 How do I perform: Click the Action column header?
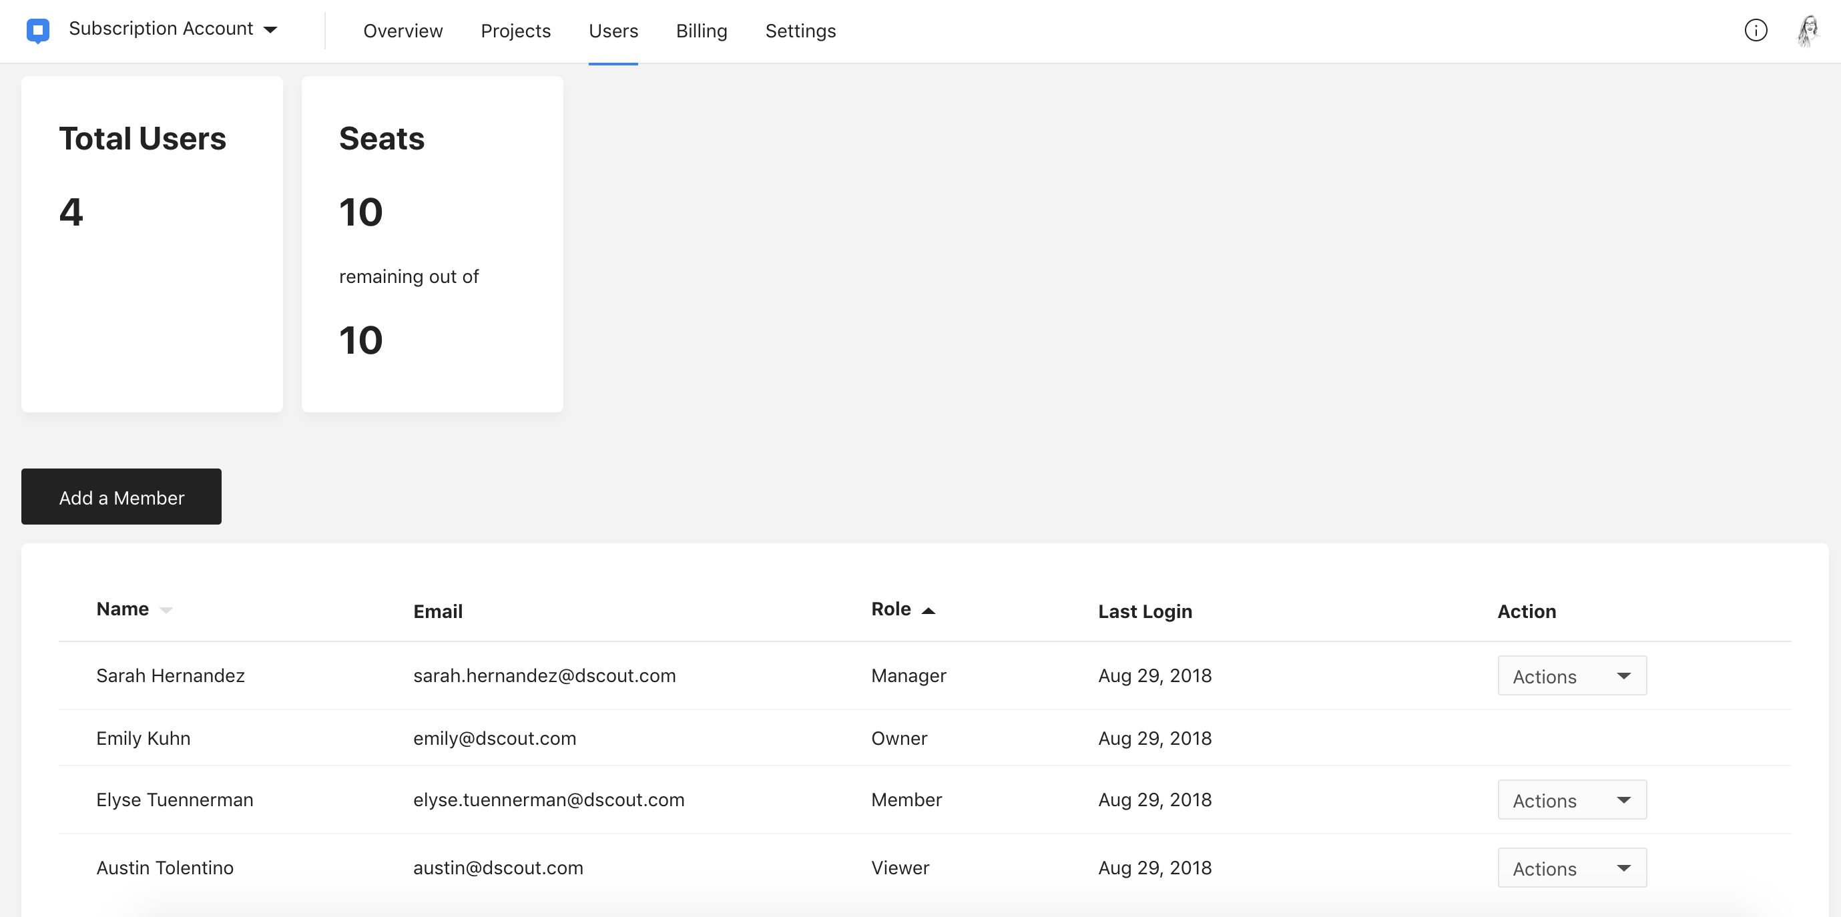pos(1527,611)
